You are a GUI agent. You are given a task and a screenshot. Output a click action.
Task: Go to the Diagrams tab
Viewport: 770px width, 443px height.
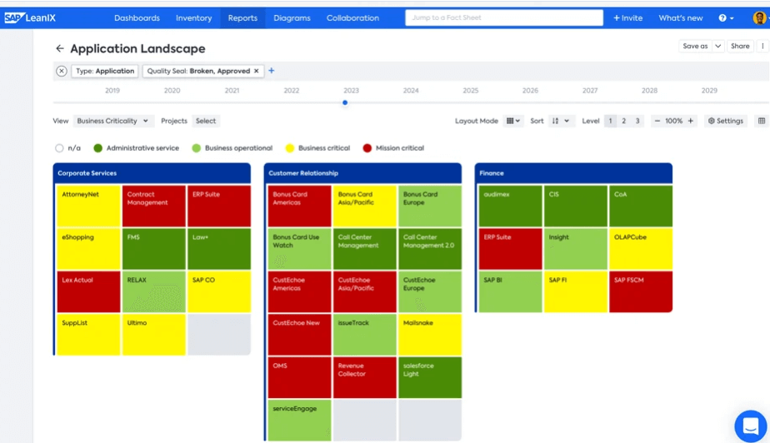point(292,18)
